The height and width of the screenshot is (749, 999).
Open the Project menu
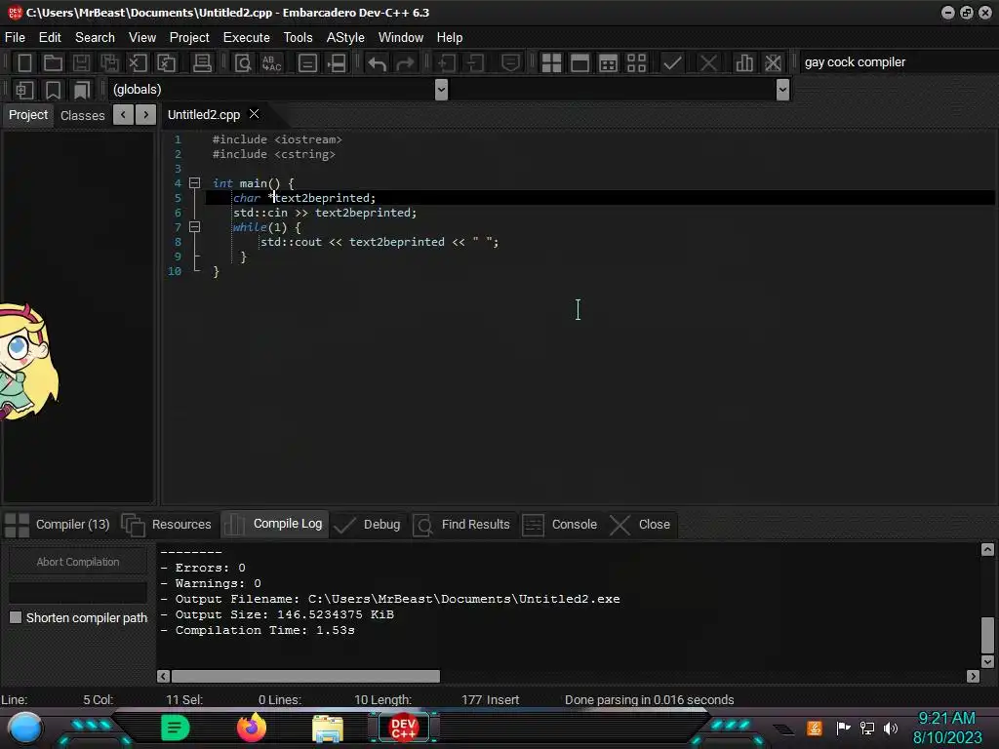pyautogui.click(x=189, y=38)
